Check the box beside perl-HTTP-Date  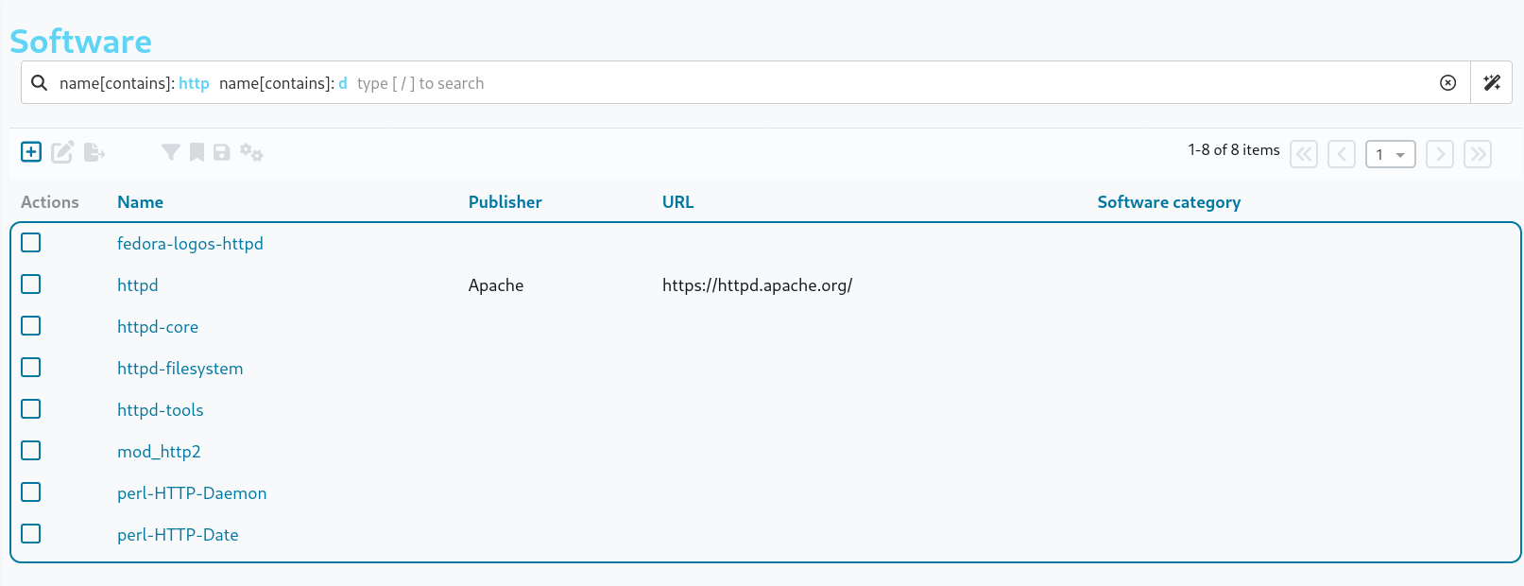(x=31, y=534)
